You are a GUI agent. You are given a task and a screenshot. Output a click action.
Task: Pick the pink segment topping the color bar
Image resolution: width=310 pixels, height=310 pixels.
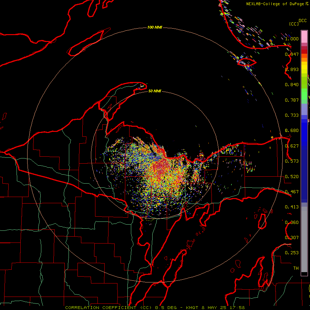[x=304, y=37]
